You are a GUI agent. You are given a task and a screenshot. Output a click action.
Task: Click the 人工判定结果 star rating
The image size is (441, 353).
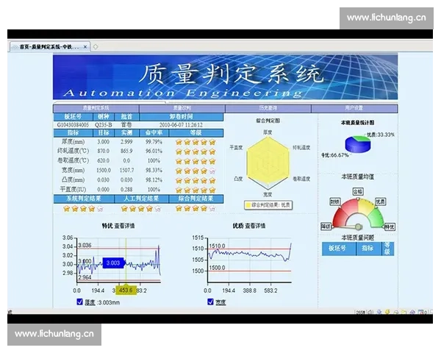click(141, 209)
